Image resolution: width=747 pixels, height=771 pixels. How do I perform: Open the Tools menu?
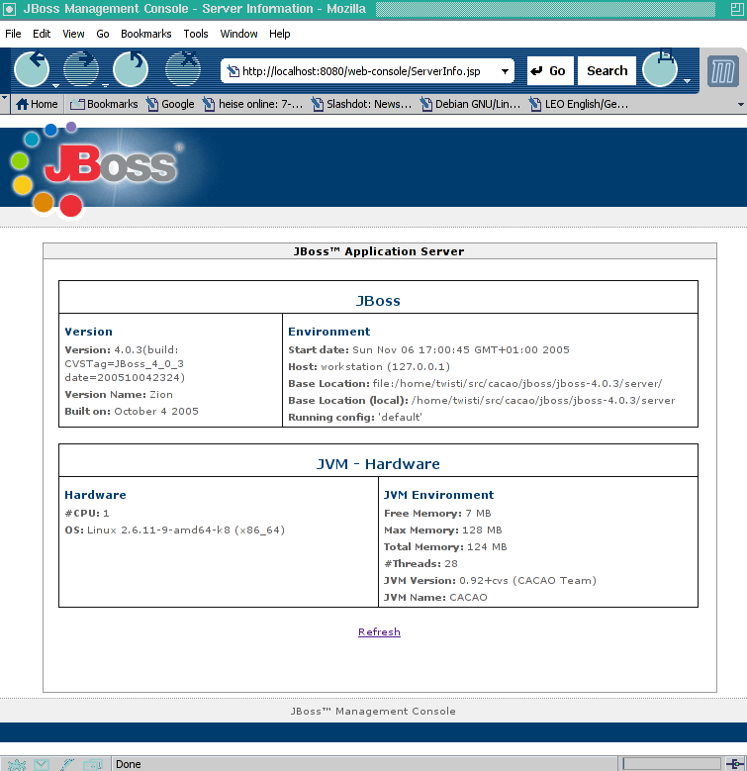tap(196, 34)
